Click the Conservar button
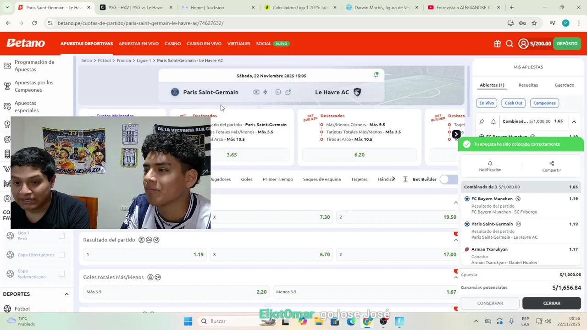 tap(490, 303)
